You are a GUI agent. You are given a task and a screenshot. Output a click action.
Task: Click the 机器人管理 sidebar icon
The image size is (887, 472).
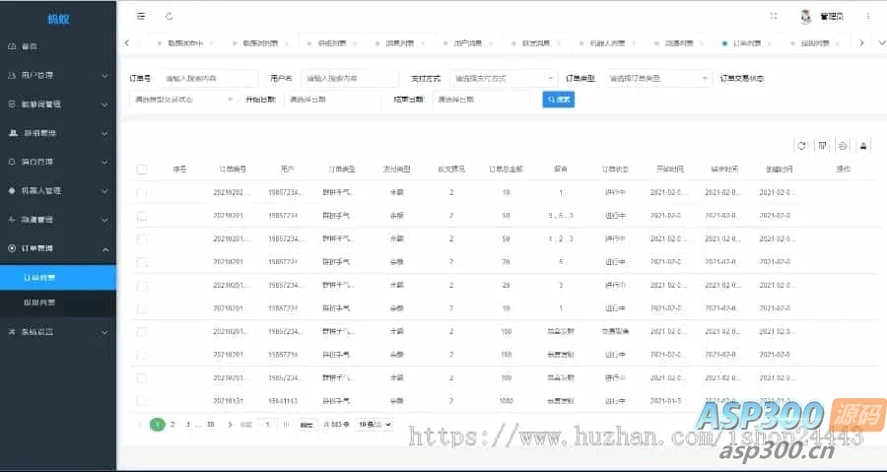[x=12, y=190]
